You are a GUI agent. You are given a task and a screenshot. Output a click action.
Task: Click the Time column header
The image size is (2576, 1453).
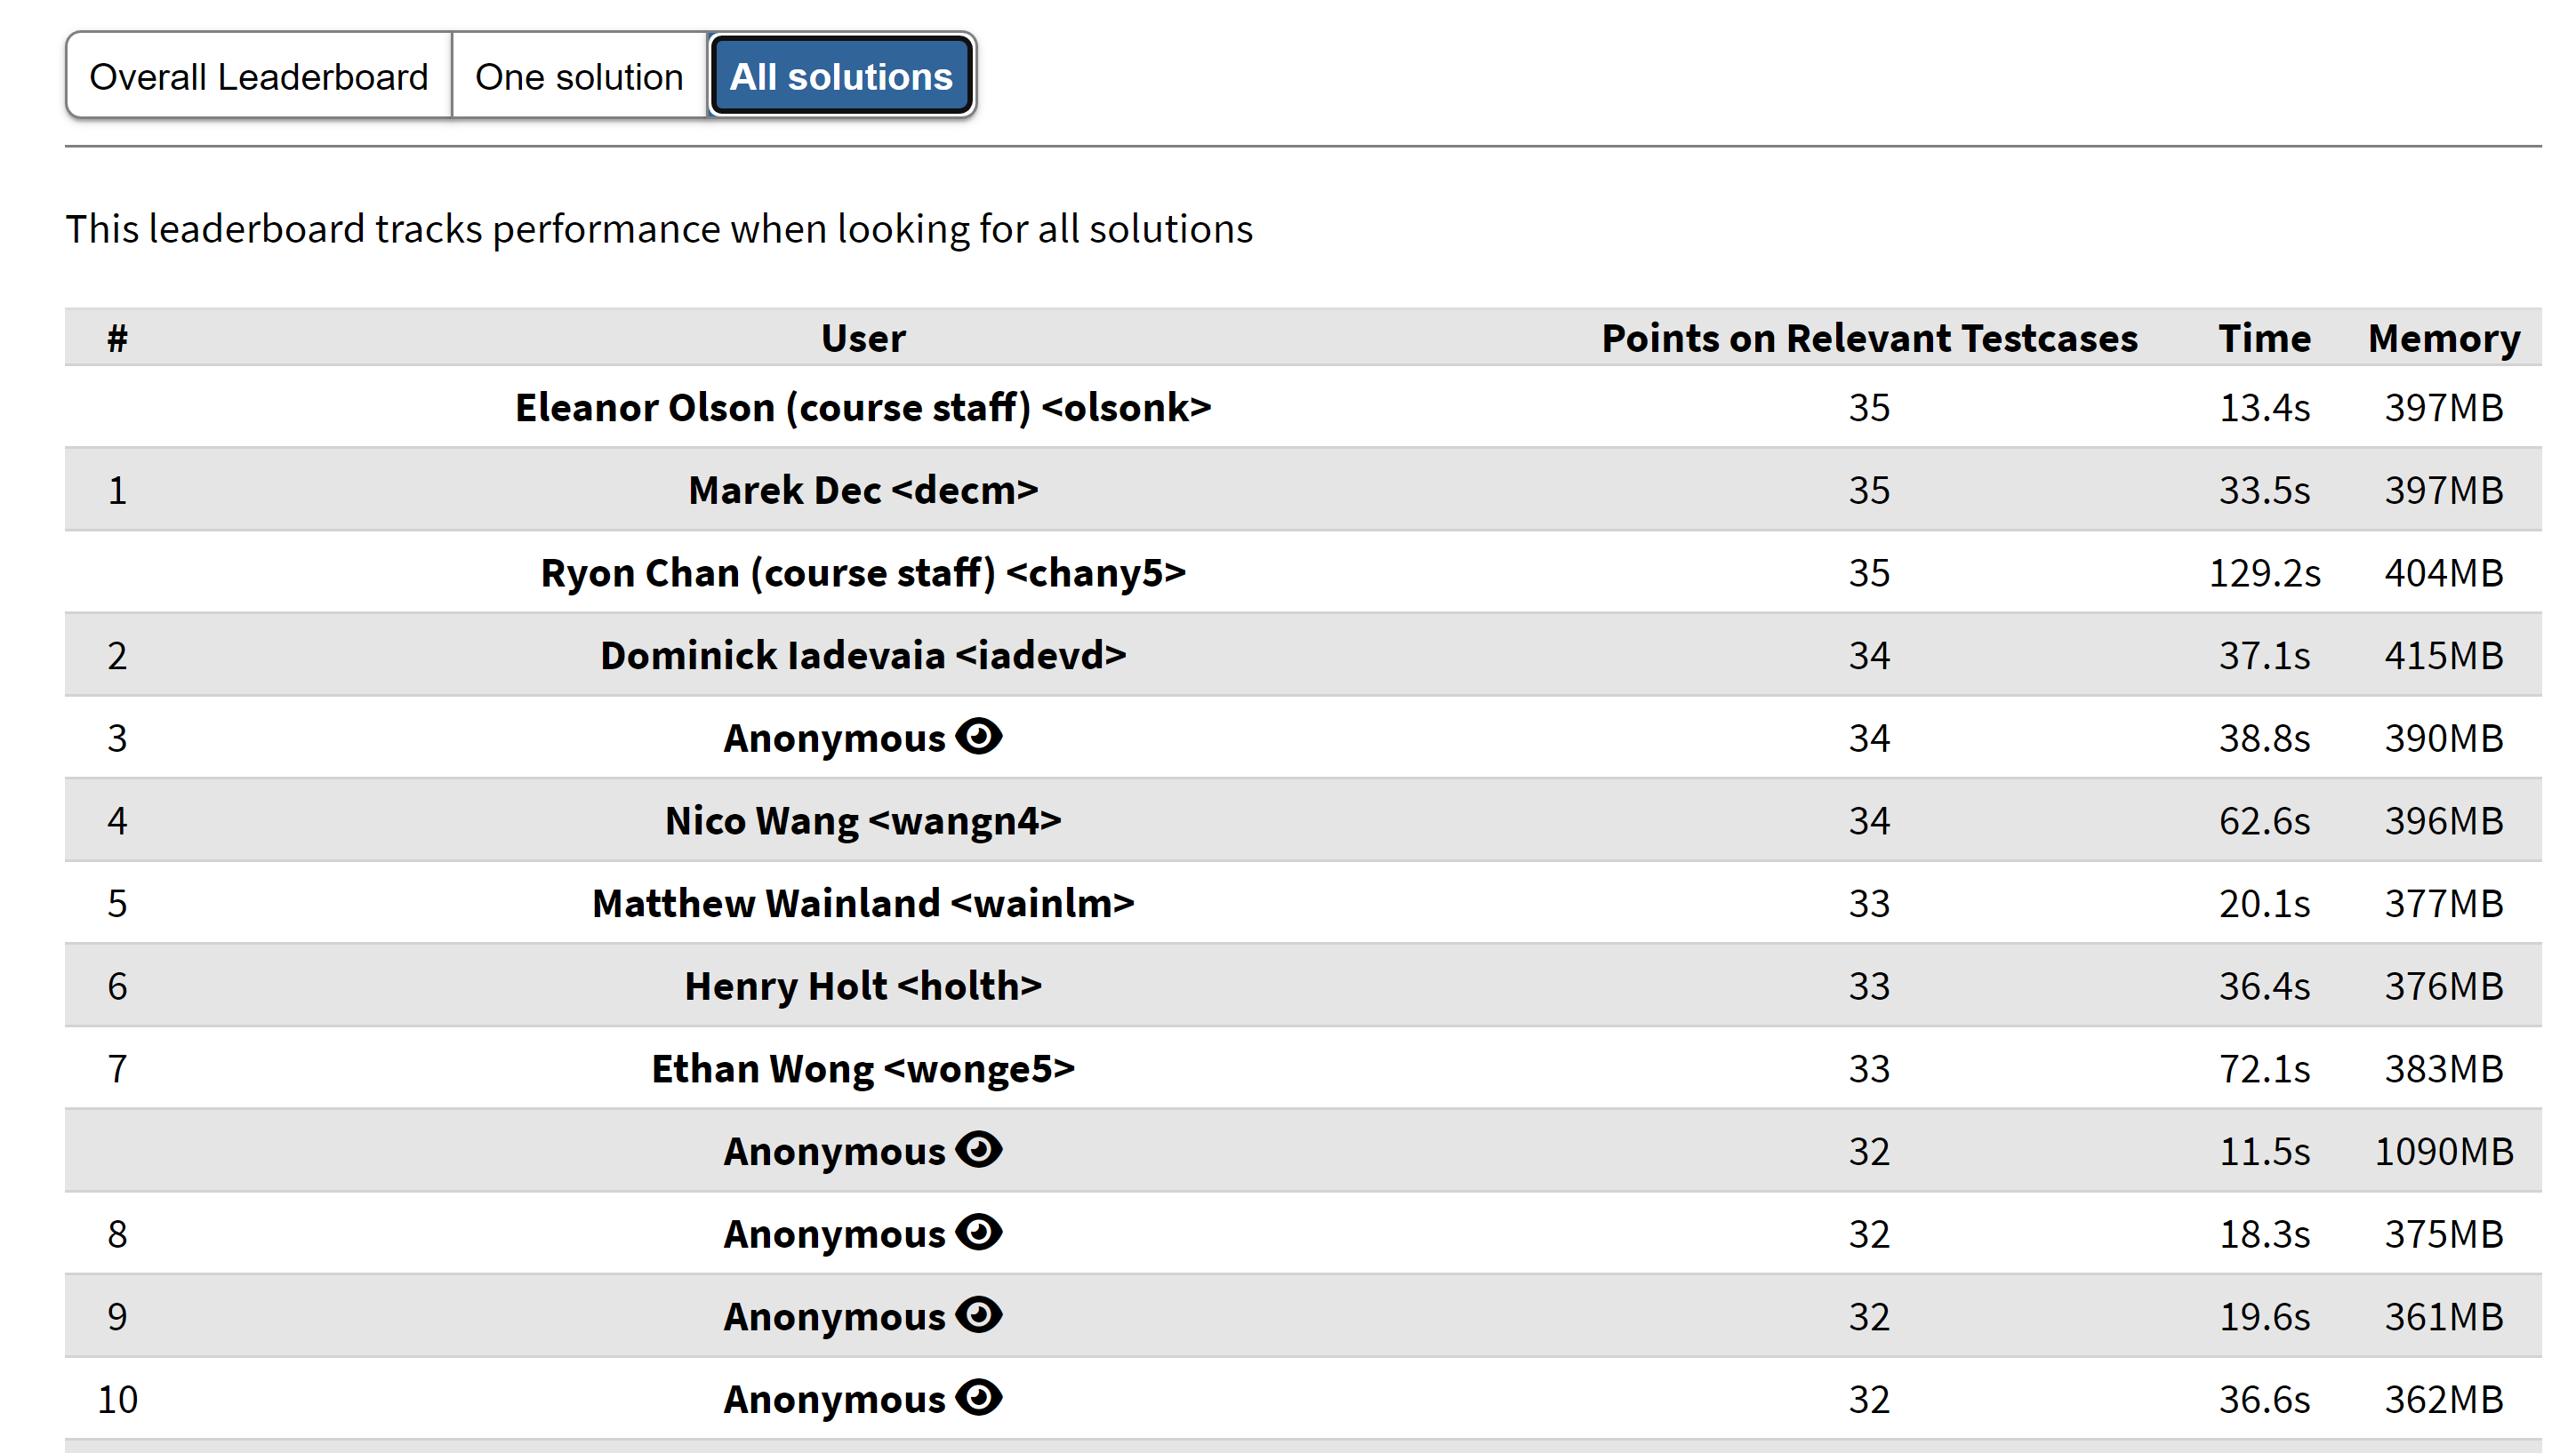click(2264, 338)
